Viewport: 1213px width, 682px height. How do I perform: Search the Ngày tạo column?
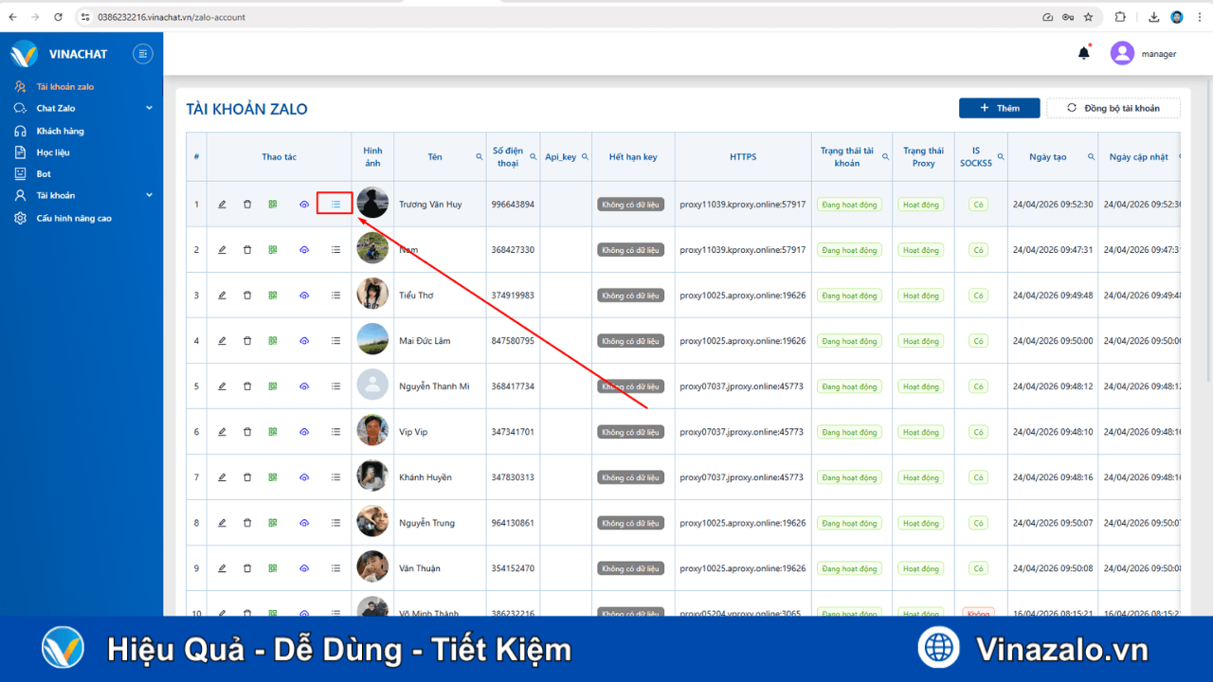tap(1091, 157)
